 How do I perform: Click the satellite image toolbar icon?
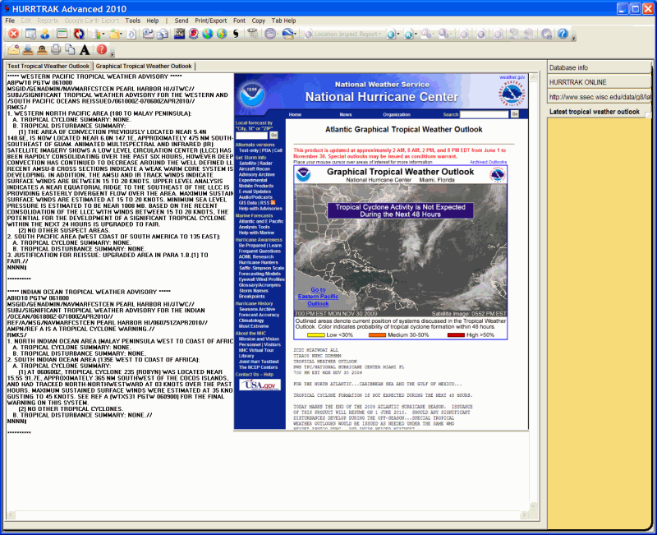[x=179, y=34]
